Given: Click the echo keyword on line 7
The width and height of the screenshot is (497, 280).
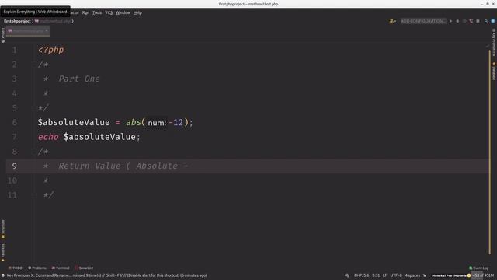Looking at the screenshot, I should (x=48, y=137).
